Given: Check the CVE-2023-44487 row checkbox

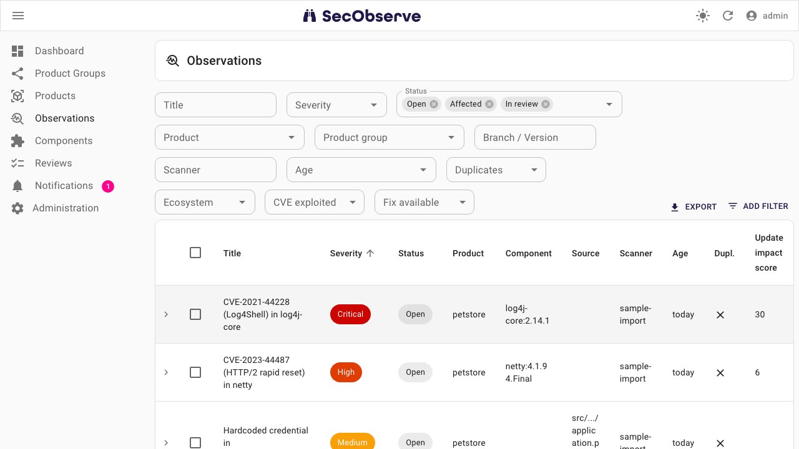Looking at the screenshot, I should (195, 372).
